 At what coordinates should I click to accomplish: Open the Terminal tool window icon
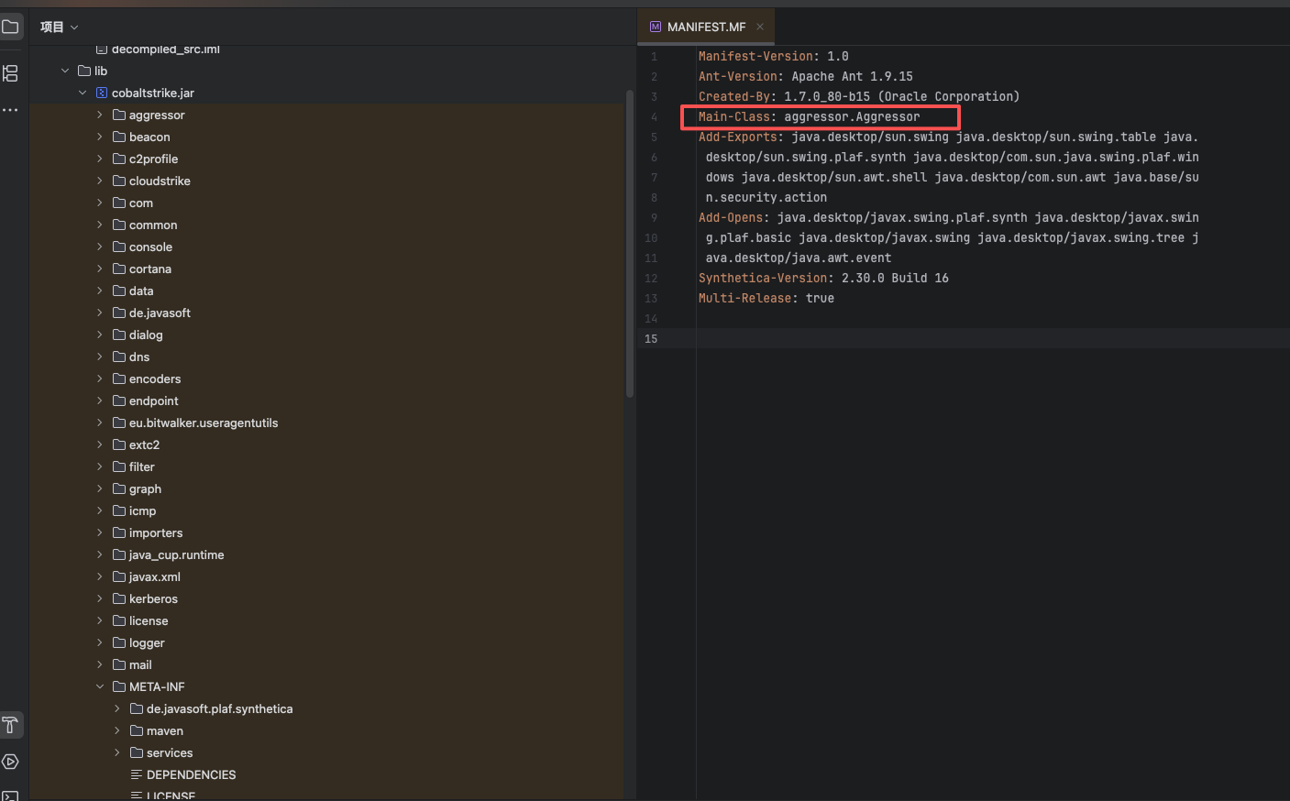[x=11, y=795]
